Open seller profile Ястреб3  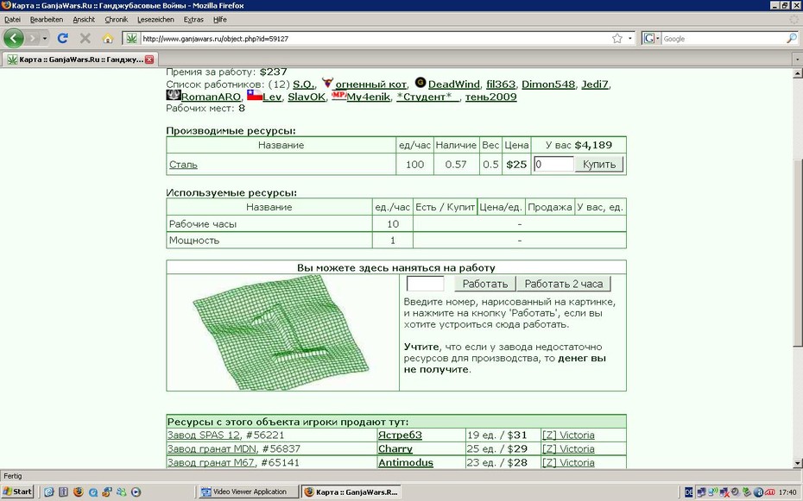click(x=400, y=435)
